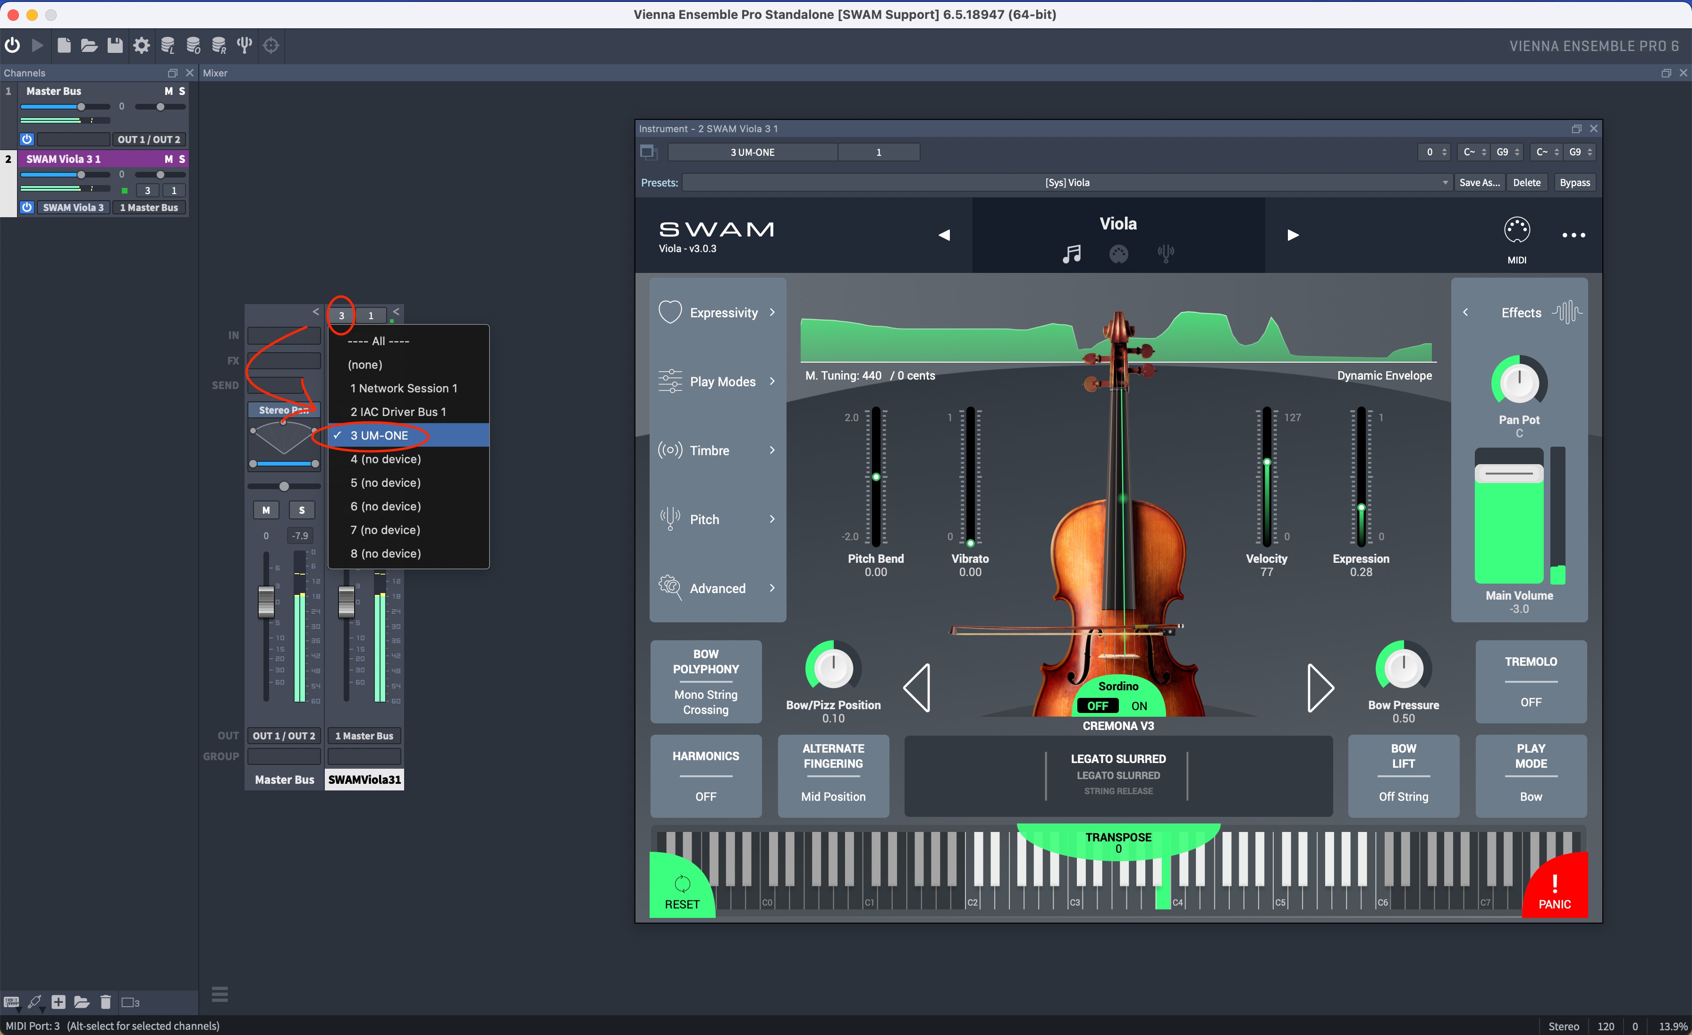Click the Advanced gear-magnifier icon
Image resolution: width=1692 pixels, height=1035 pixels.
(x=669, y=588)
